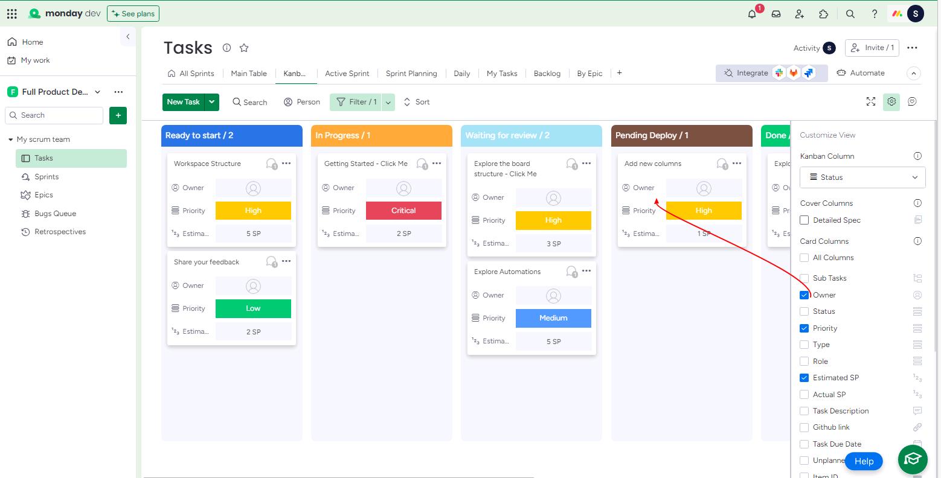
Task: Show Card Columns info tooltip
Action: tap(917, 241)
